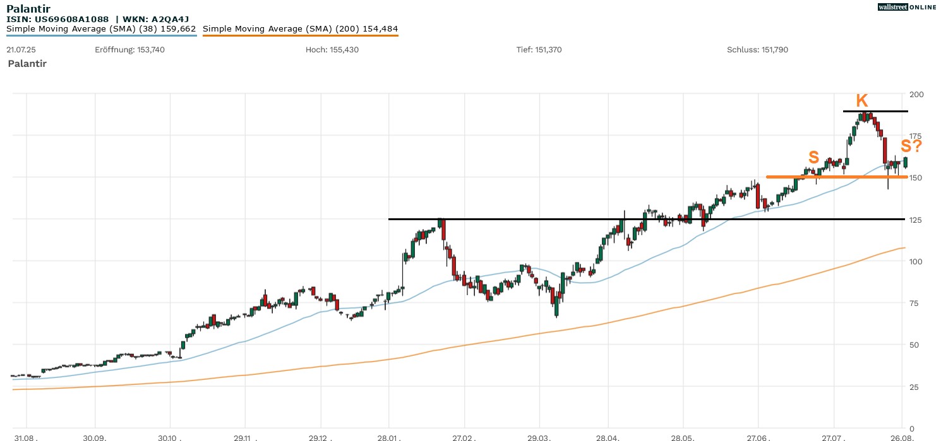Click the 'Palantir' series label above the chart
941x441 pixels.
(27, 64)
